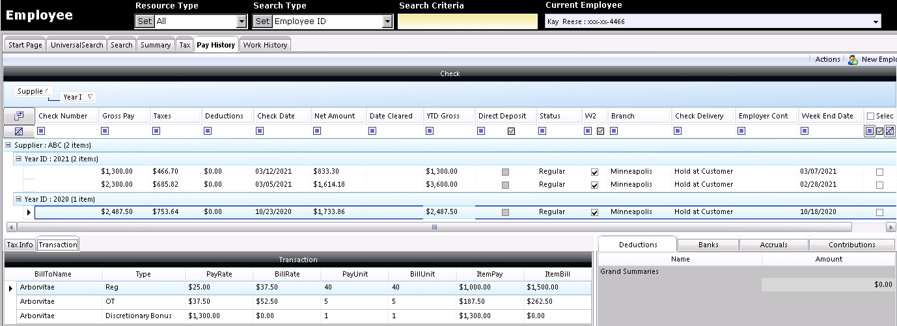Click the Search Criteria input field
Viewport: 897px width, 326px height.
(467, 21)
